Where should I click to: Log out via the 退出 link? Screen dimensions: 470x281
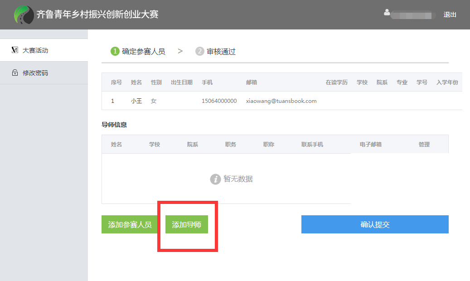pos(450,15)
